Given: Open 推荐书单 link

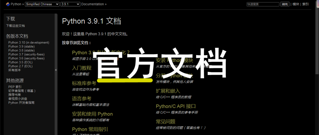Looking at the screenshot, I should [14, 95].
